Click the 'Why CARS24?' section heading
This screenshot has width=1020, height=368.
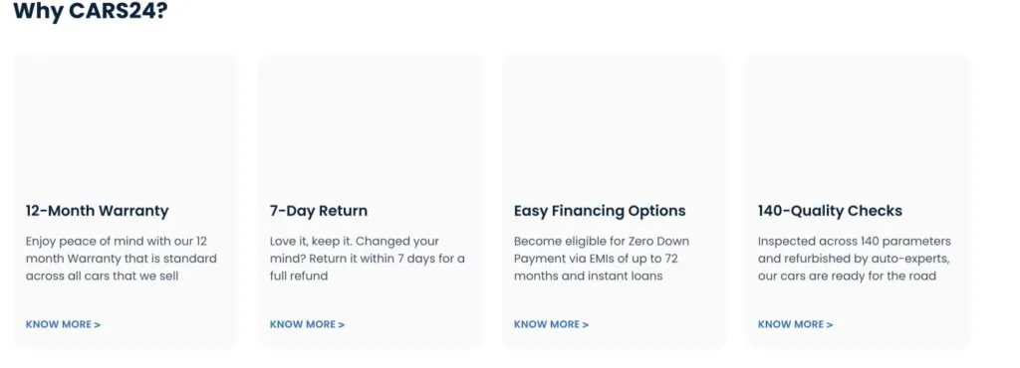pyautogui.click(x=91, y=11)
